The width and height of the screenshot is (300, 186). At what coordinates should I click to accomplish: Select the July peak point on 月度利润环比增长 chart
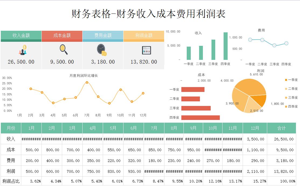click(86, 83)
